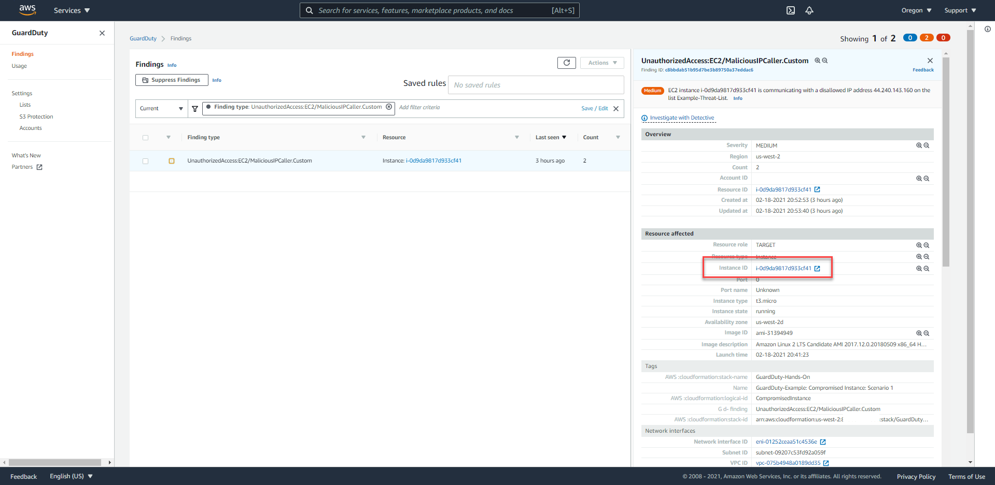Click zoom-in icon in the Account ID row
Image resolution: width=995 pixels, height=485 pixels.
919,179
